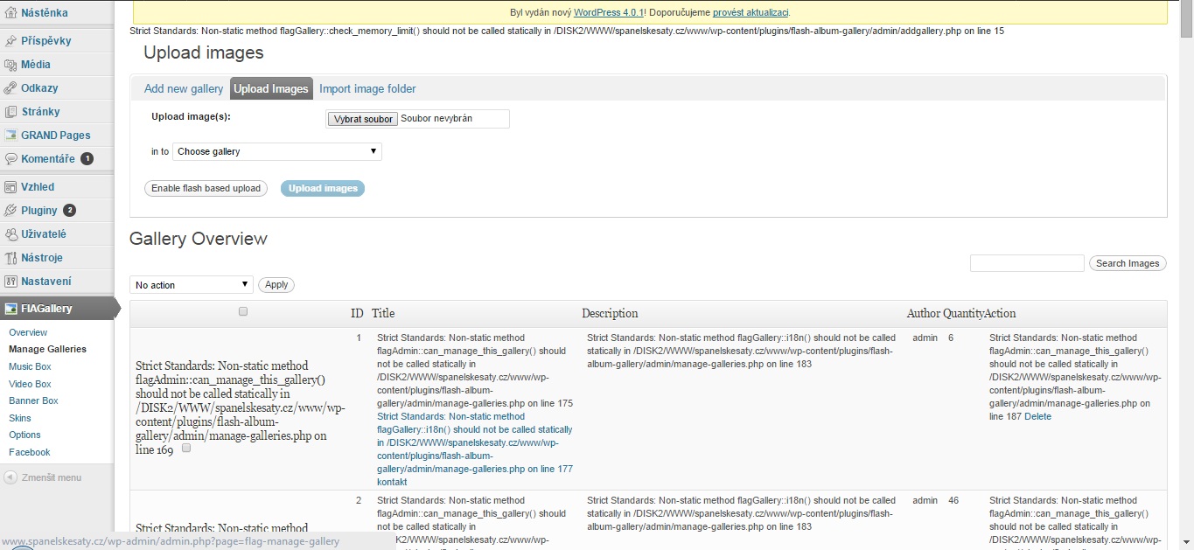1194x550 pixels.
Task: Expand the No action bulk dropdown
Action: click(192, 285)
